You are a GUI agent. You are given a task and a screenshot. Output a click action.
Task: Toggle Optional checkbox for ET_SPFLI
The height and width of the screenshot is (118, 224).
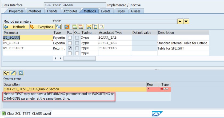coord(77,43)
